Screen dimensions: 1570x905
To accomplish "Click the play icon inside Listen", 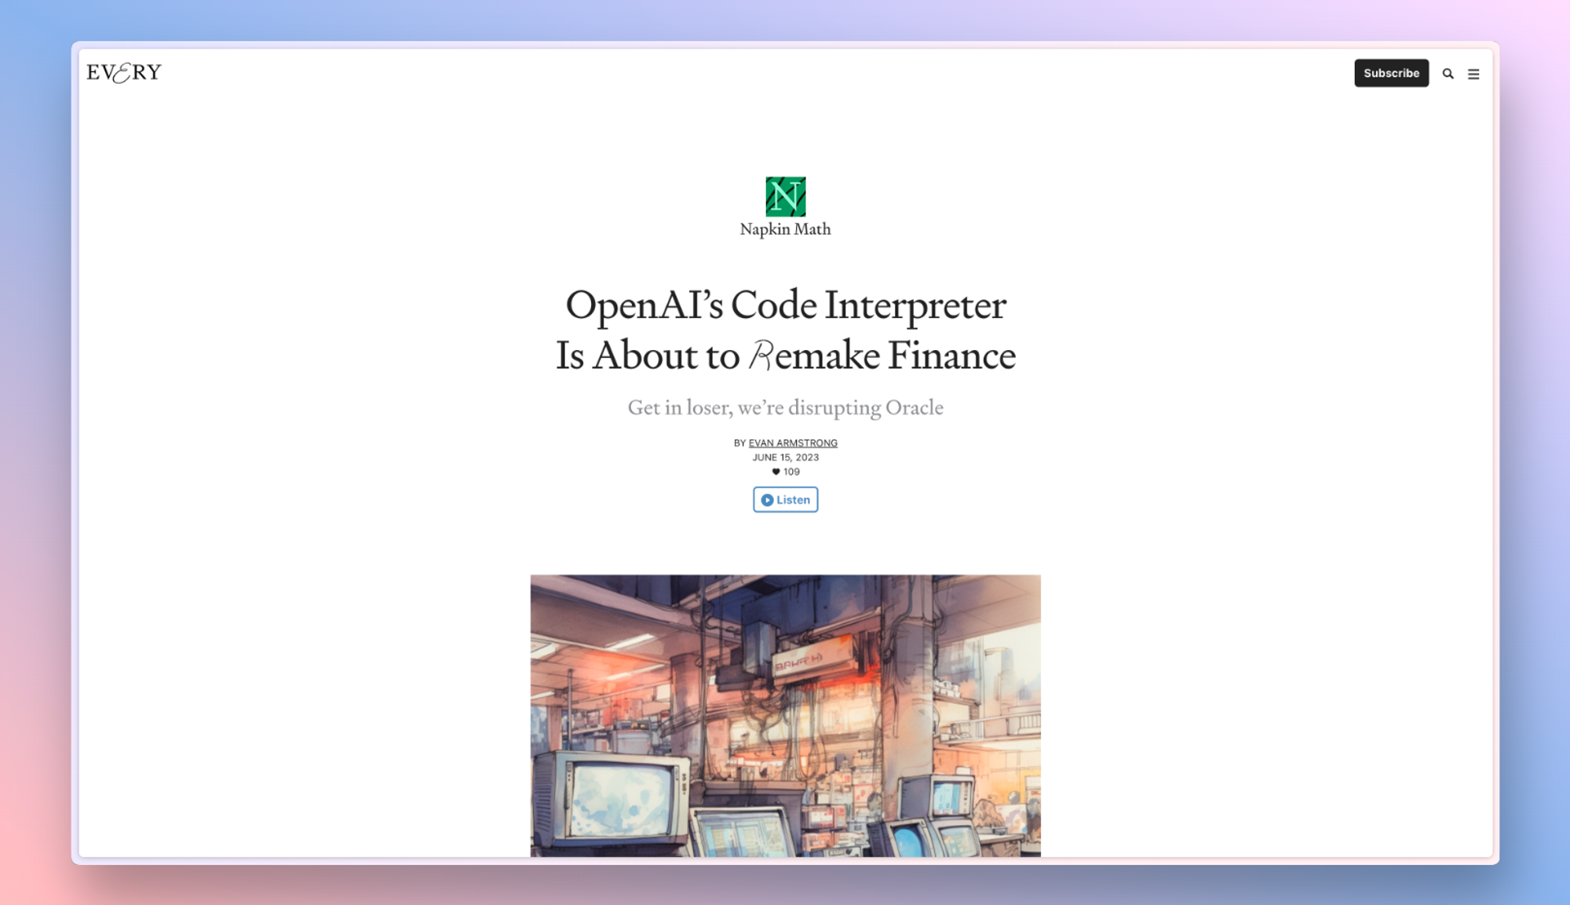I will pos(767,500).
